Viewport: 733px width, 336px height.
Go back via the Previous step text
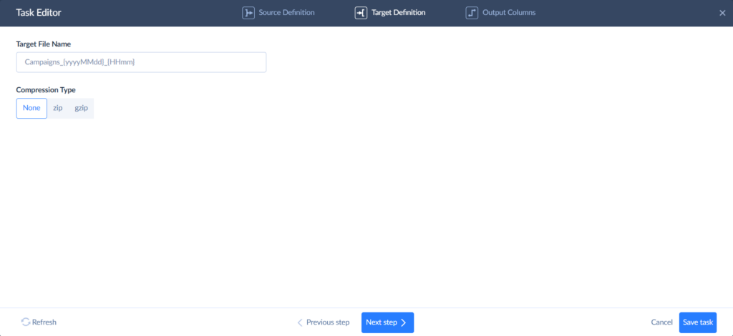click(x=328, y=322)
